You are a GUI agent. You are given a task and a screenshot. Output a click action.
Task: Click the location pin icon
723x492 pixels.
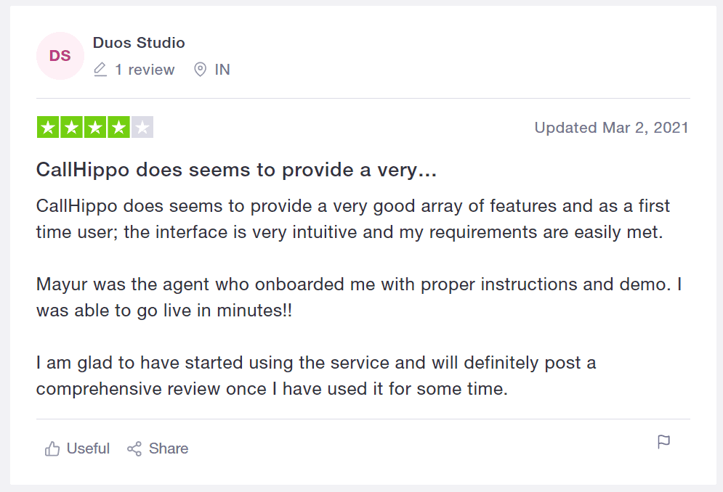pos(200,70)
